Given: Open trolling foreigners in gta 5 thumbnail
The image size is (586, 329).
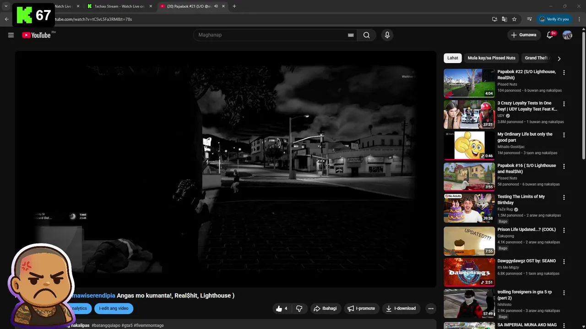Looking at the screenshot, I should click(469, 303).
